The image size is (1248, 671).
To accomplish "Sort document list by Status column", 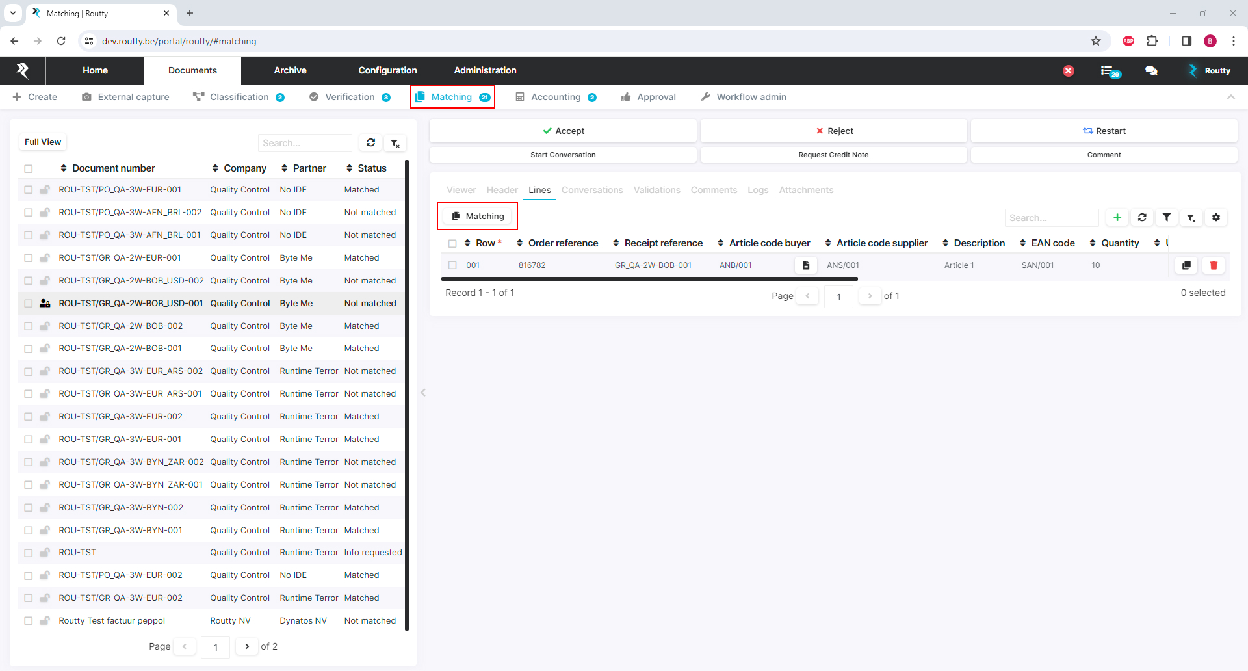I will 367,168.
